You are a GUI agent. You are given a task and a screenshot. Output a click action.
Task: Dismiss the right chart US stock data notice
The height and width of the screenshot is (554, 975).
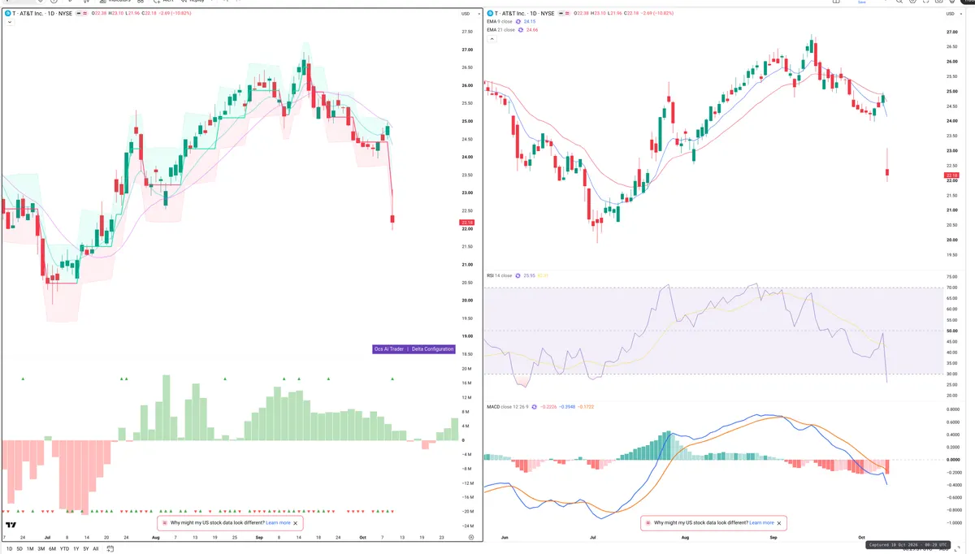tap(779, 522)
